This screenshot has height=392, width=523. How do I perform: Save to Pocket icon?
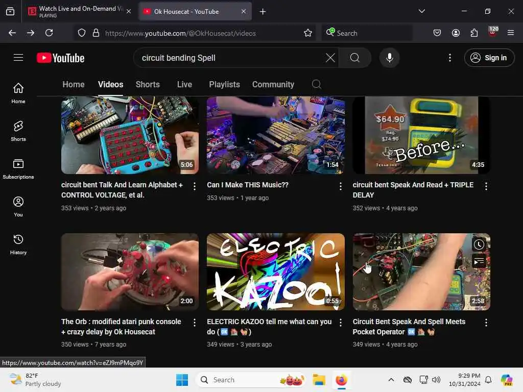(437, 33)
